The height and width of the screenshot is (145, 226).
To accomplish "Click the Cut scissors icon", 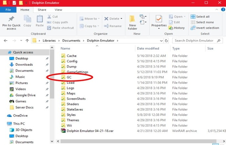I will tap(49, 17).
